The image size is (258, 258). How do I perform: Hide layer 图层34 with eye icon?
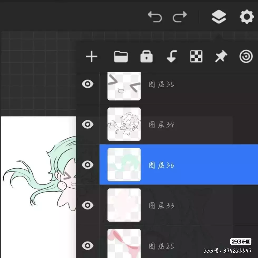click(87, 124)
